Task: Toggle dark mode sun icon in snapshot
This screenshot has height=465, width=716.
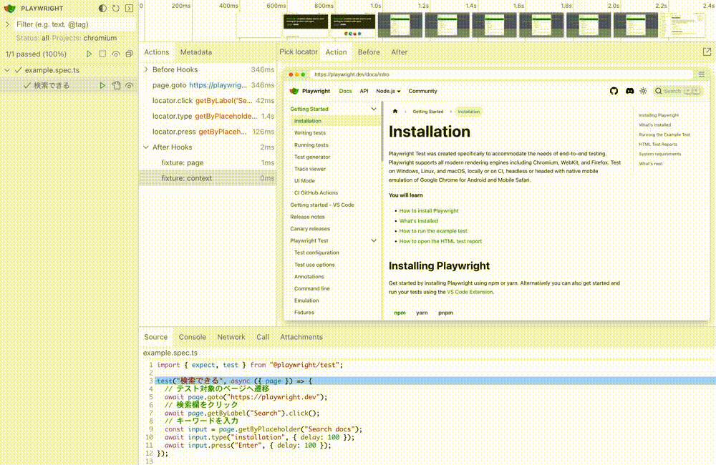Action: point(643,91)
